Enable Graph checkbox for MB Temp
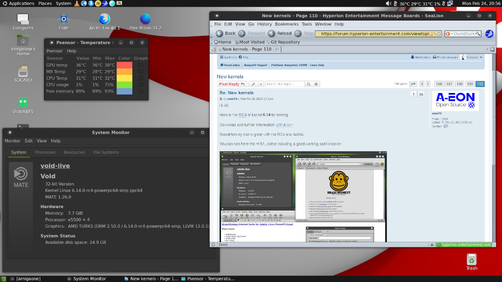 141,71
